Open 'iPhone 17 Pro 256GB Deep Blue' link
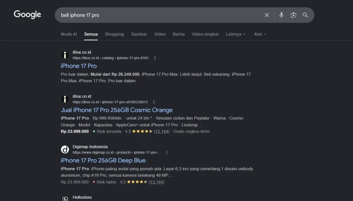353x201 pixels. (x=103, y=160)
